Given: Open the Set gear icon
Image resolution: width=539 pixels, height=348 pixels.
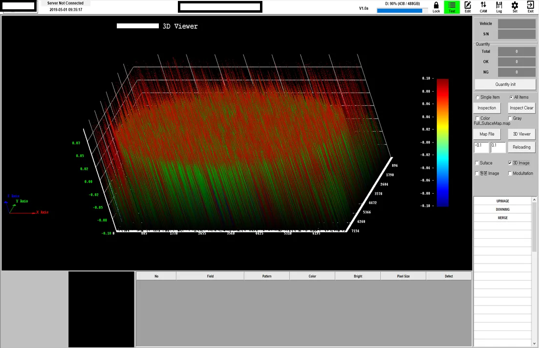Looking at the screenshot, I should coord(515,6).
